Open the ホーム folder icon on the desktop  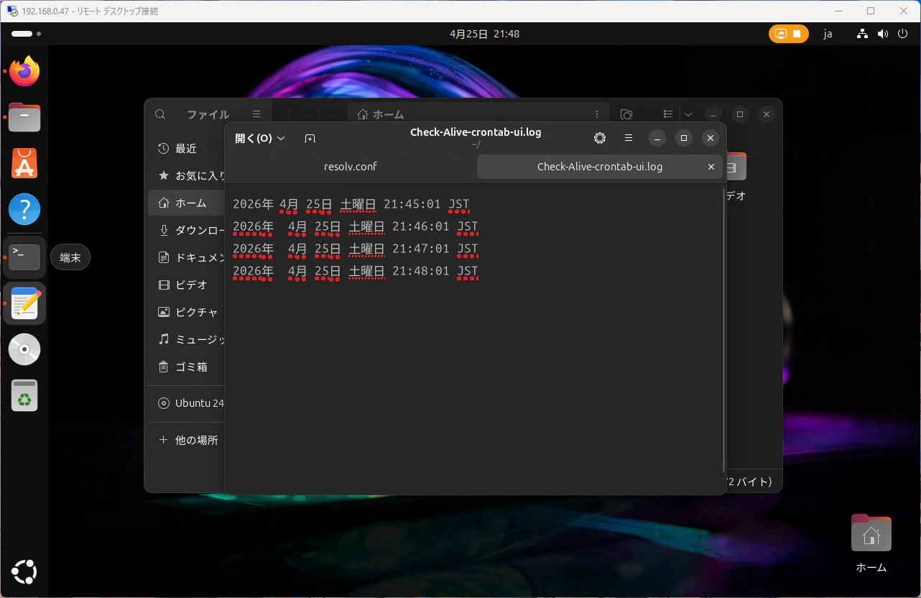point(871,543)
